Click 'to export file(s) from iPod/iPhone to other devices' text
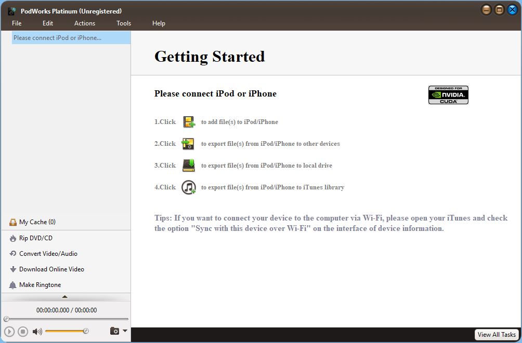The width and height of the screenshot is (522, 343). [270, 144]
